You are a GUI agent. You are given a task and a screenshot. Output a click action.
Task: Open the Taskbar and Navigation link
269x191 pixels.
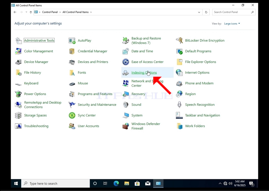pyautogui.click(x=203, y=115)
